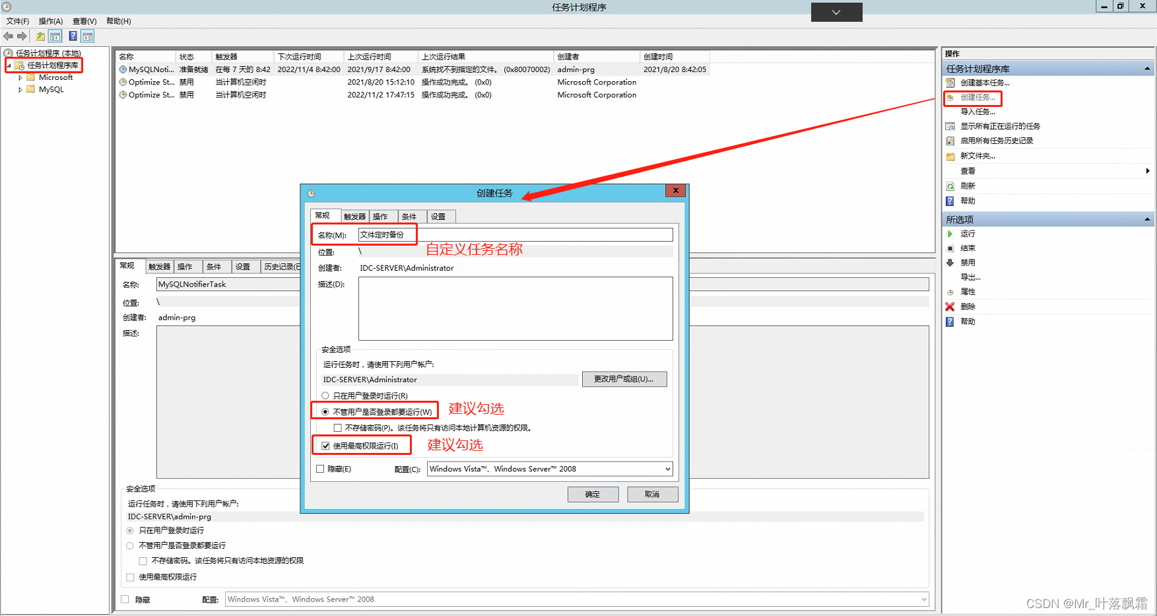Screen dimensions: 1157x616
Task: Click the Forward arrow toolbar icon
Action: pos(22,36)
